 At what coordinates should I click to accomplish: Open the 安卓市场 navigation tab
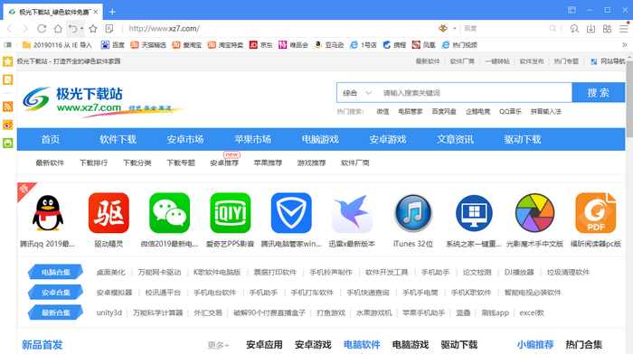tap(185, 139)
